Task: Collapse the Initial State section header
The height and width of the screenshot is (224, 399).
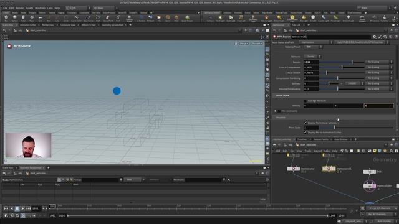Action: [x=282, y=95]
